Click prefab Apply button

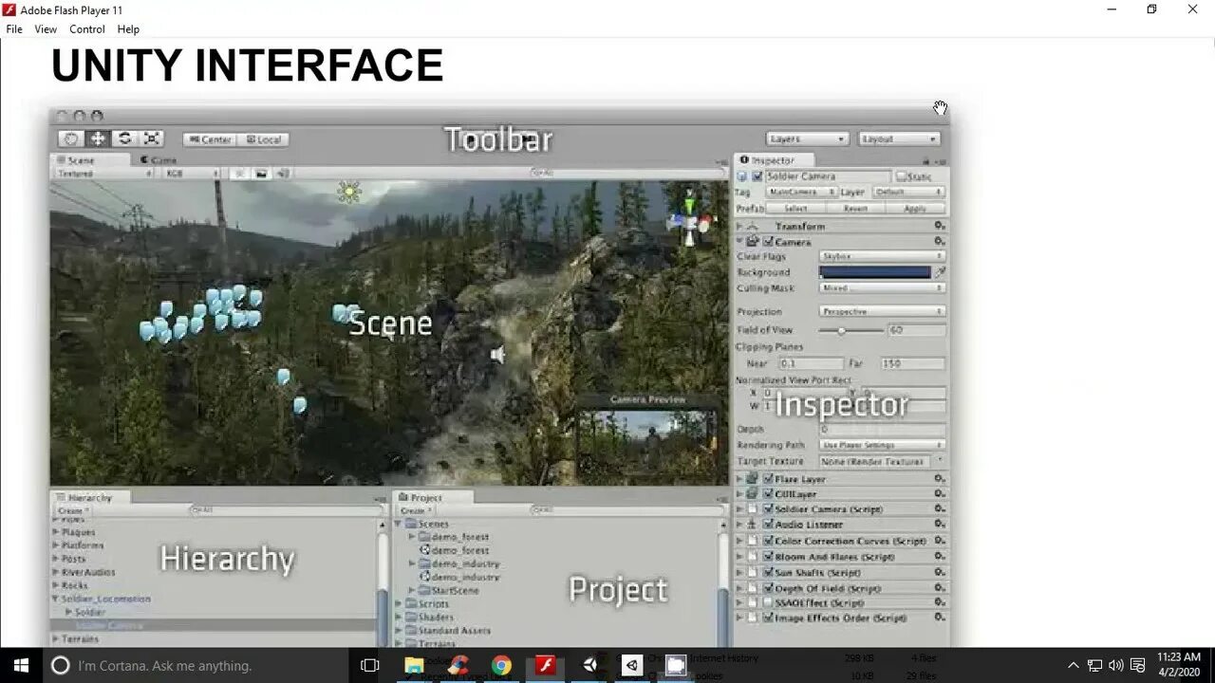[x=915, y=208]
